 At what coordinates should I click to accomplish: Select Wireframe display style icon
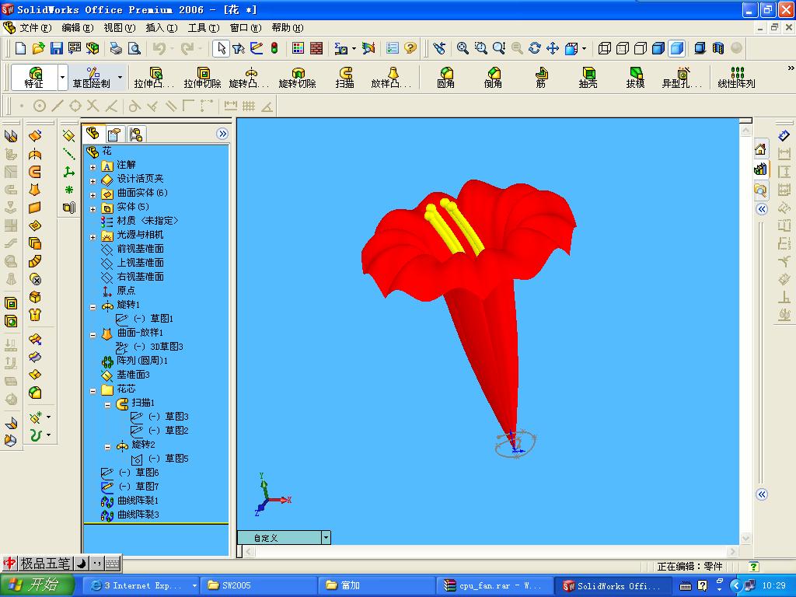pos(604,48)
